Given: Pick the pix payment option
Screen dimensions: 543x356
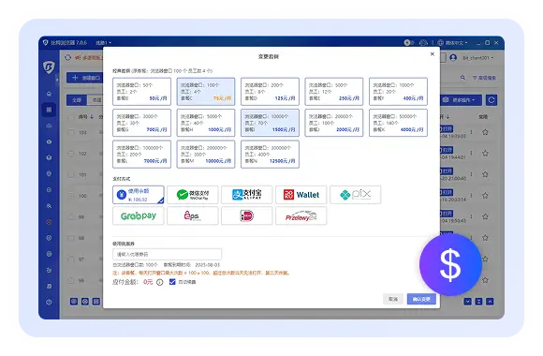Looking at the screenshot, I should 356,195.
